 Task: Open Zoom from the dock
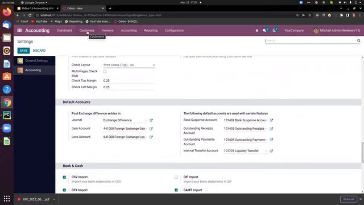[x=7, y=128]
